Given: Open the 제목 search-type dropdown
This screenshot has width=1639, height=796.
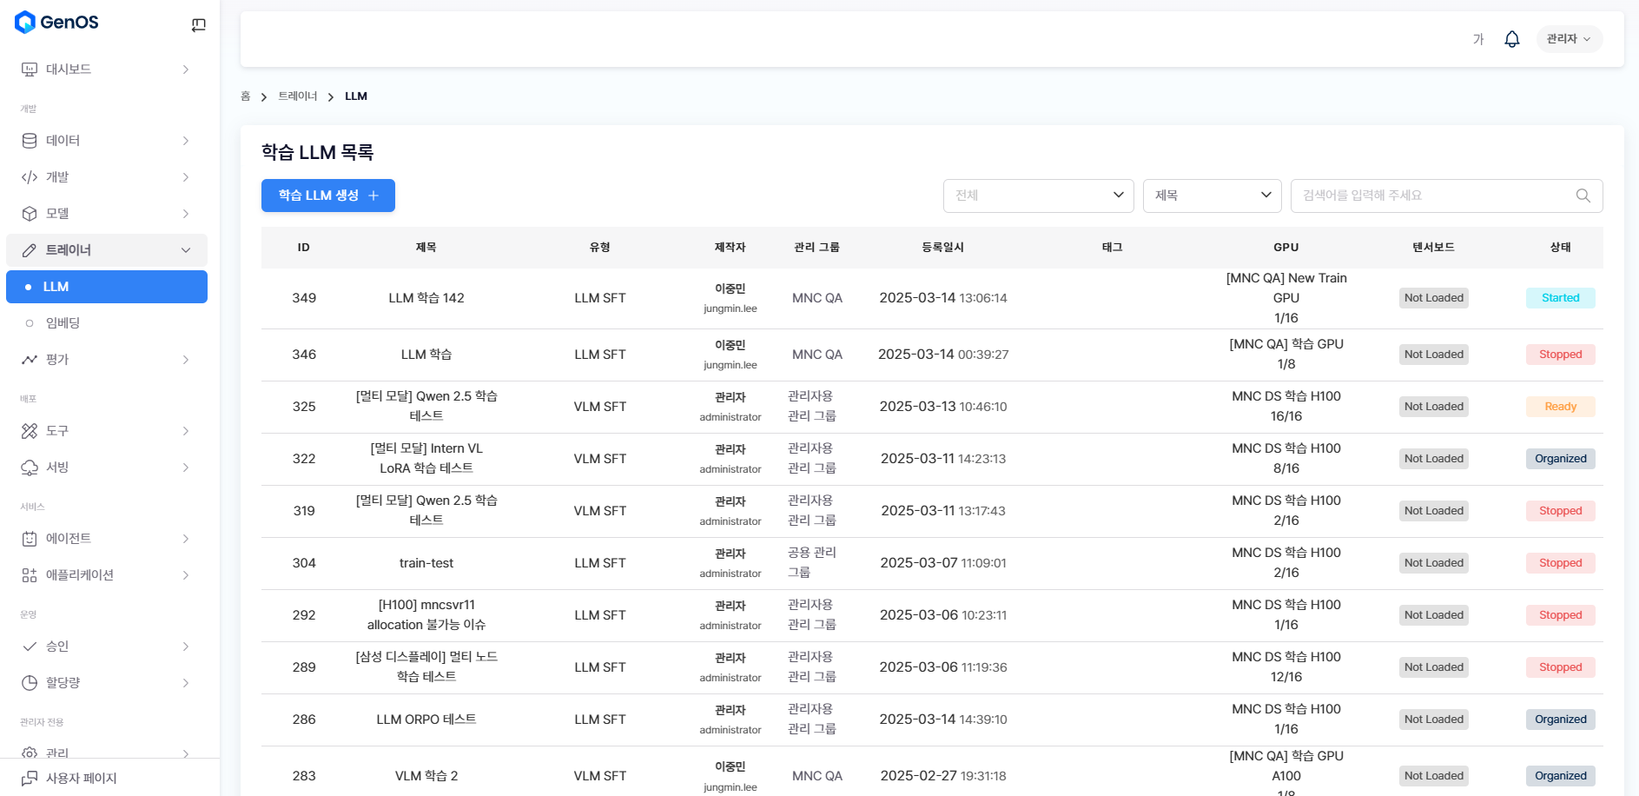Looking at the screenshot, I should pos(1212,196).
